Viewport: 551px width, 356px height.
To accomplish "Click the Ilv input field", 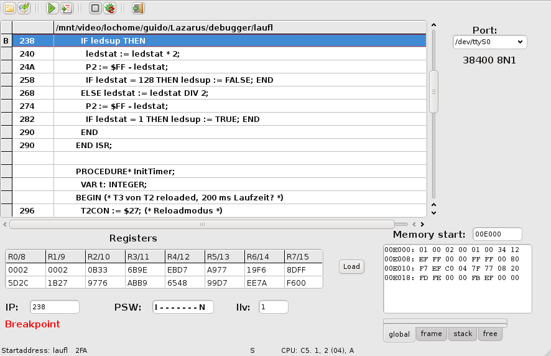I will (274, 307).
